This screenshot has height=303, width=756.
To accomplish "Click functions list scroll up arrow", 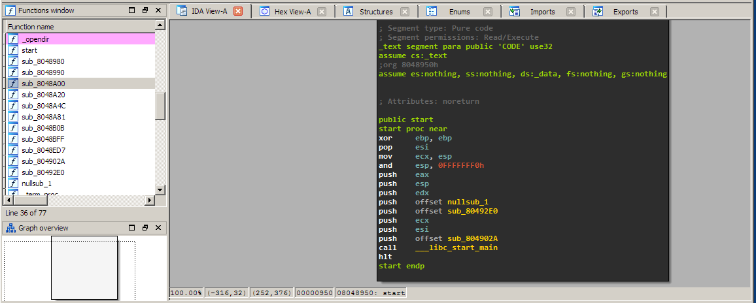I will point(160,25).
